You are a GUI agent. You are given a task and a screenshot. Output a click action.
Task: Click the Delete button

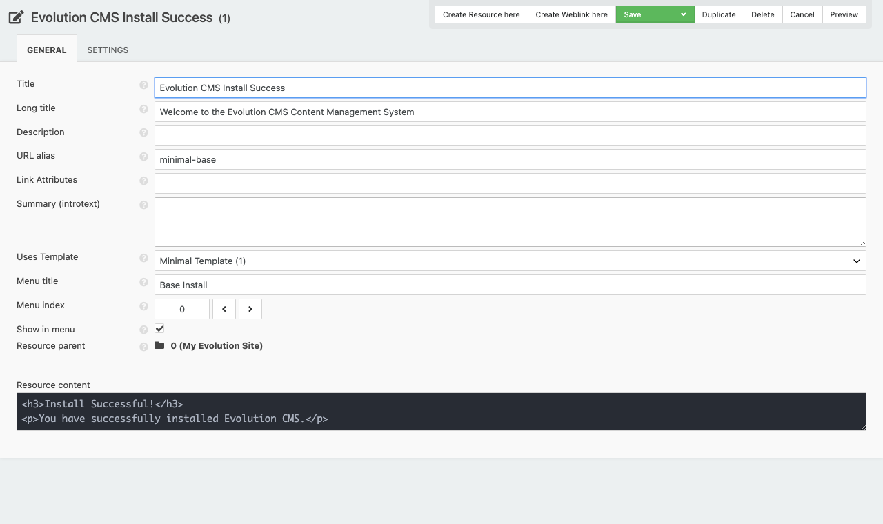point(763,14)
